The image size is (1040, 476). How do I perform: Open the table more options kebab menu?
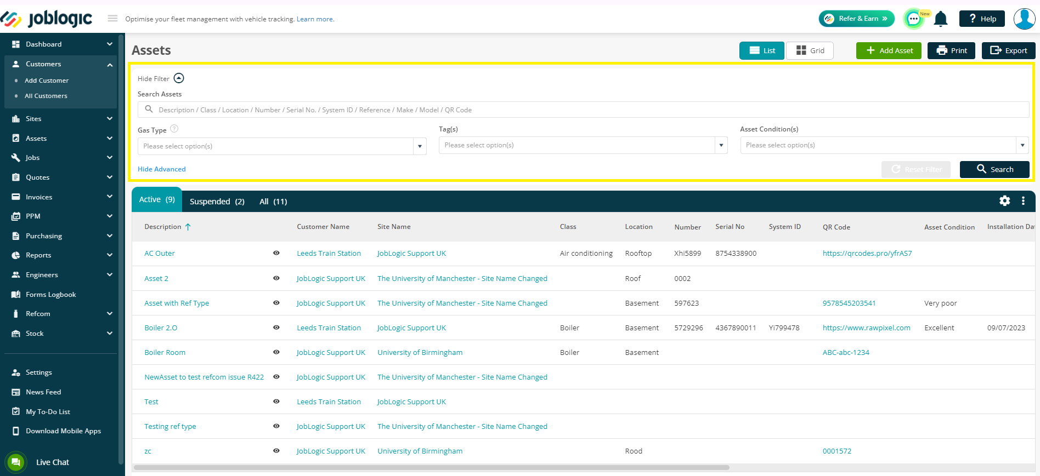pos(1023,201)
